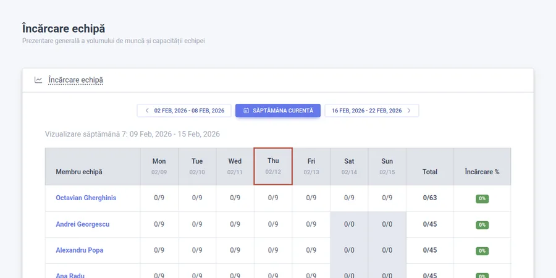Click the Tue 02/10 column header
The height and width of the screenshot is (278, 556).
pyautogui.click(x=197, y=166)
